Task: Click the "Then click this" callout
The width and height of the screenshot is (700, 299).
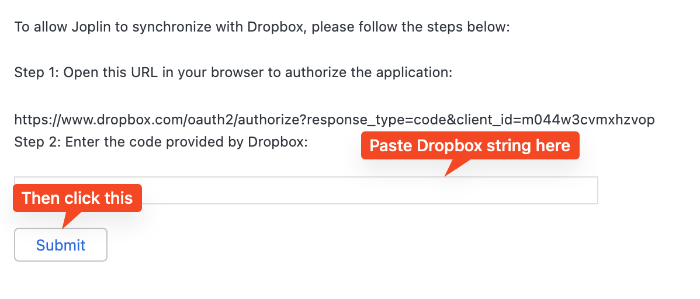Action: click(77, 198)
